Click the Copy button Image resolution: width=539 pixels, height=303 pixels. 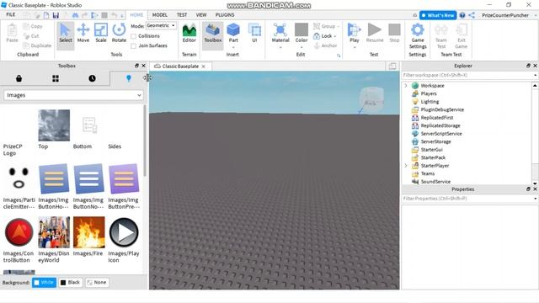(x=33, y=26)
